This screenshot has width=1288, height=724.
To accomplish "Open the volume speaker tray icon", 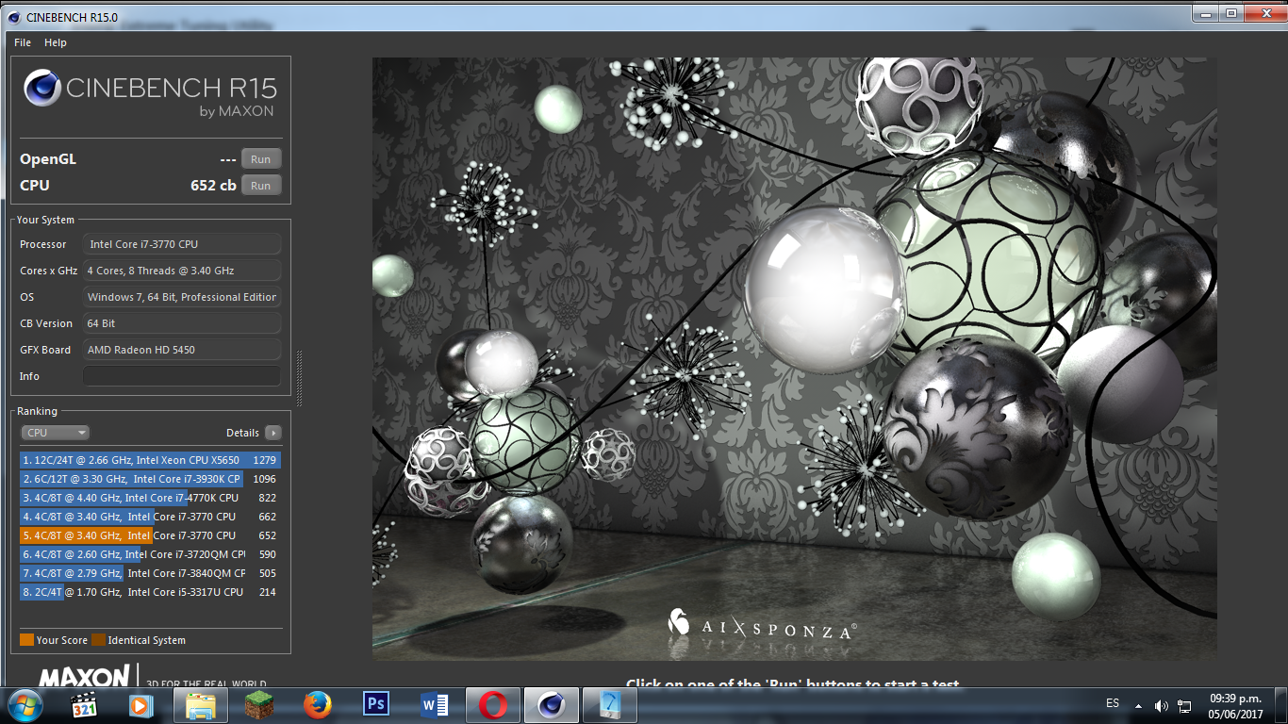I will click(x=1161, y=705).
